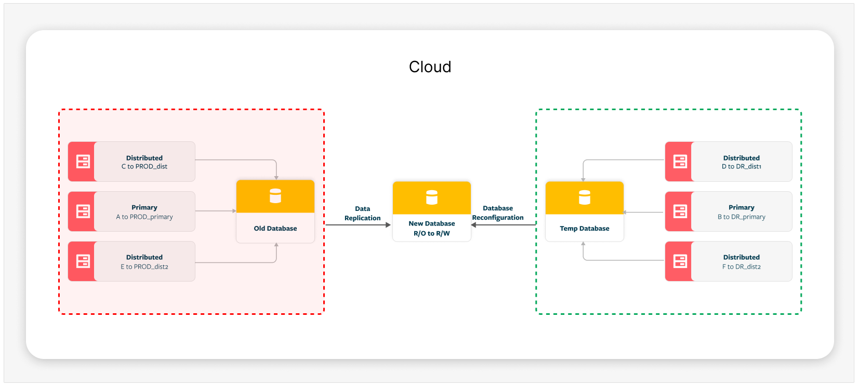Select the server icon beside D to DR_dist1
Screen dimensions: 859x386
click(x=680, y=162)
